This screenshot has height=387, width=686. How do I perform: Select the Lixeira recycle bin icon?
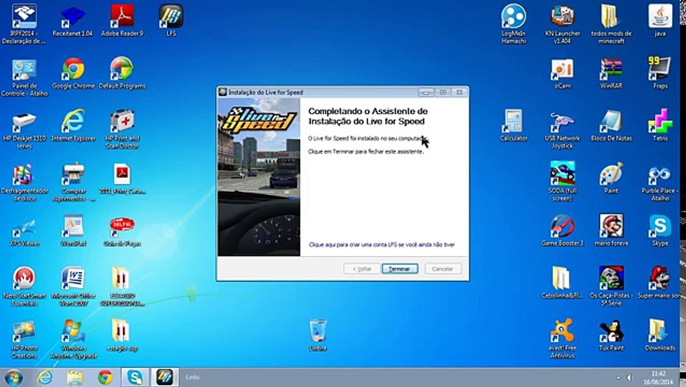pyautogui.click(x=318, y=335)
